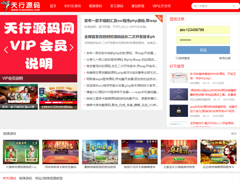This screenshot has height=182, width=240.
Task: Open 时时彩源码 navigation menu item
Action: click(x=73, y=6)
